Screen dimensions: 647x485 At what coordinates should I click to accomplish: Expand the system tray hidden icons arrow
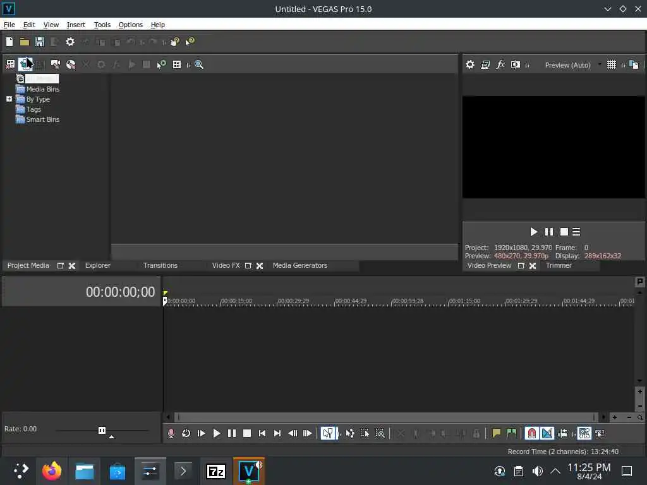click(x=555, y=471)
